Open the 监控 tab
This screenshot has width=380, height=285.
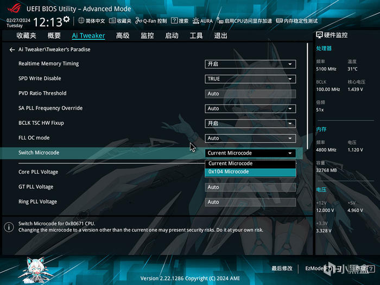[147, 36]
